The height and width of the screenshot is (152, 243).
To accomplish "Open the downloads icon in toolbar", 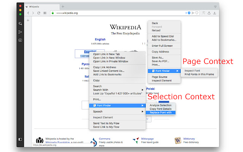I will pyautogui.click(x=215, y=13).
